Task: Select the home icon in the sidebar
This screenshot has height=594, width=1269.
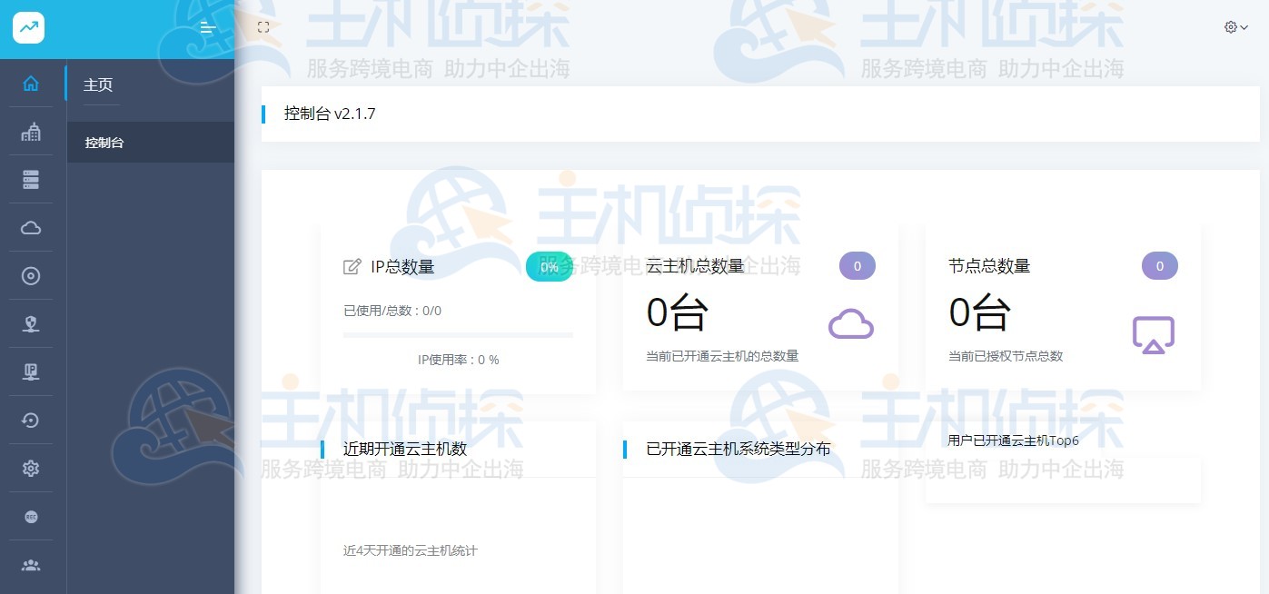Action: (x=30, y=83)
